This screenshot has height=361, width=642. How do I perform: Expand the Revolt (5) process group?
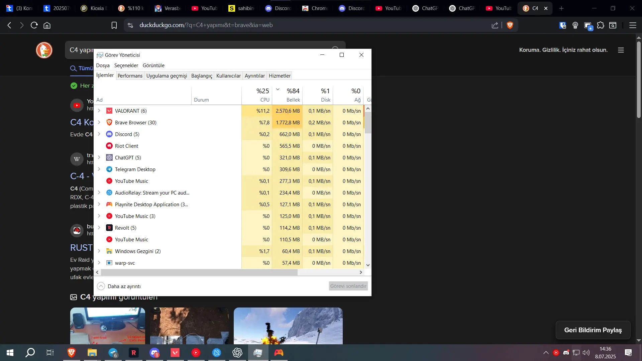(99, 228)
